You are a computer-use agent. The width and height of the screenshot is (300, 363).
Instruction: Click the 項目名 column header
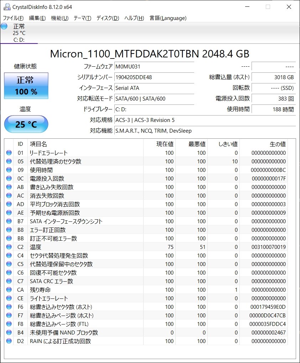(86, 144)
